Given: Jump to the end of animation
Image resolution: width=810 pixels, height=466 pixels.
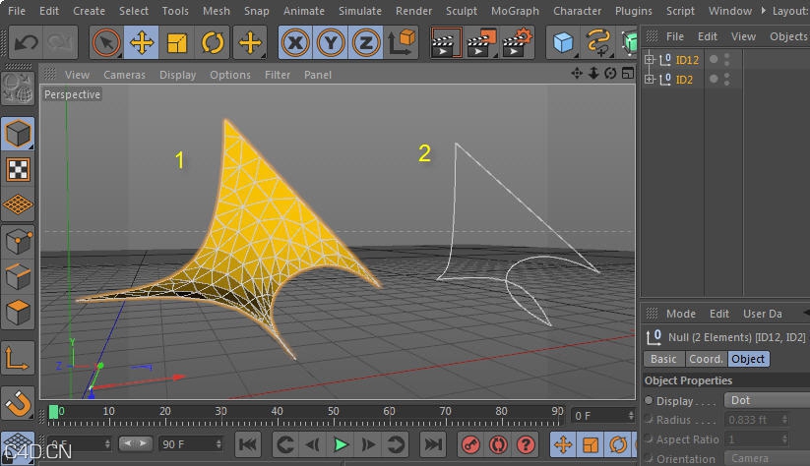Looking at the screenshot, I should coord(432,444).
